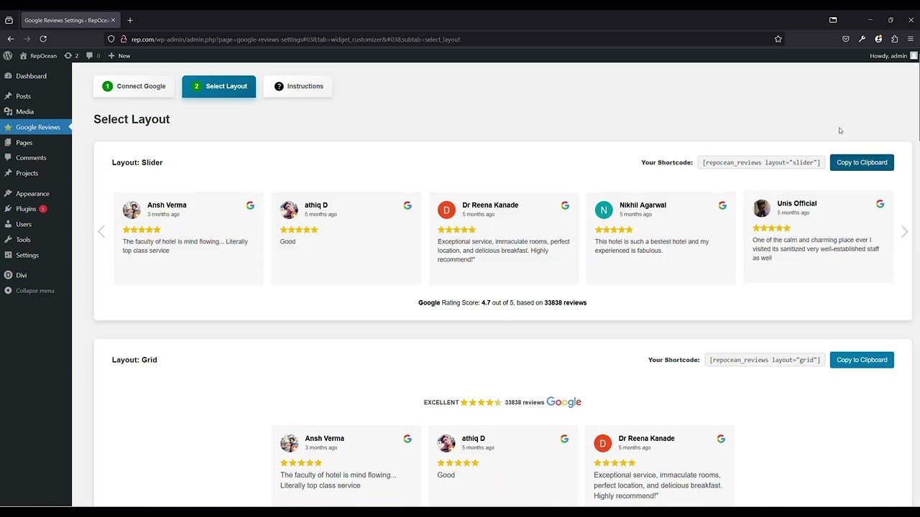Open Tools in the sidebar

click(23, 240)
